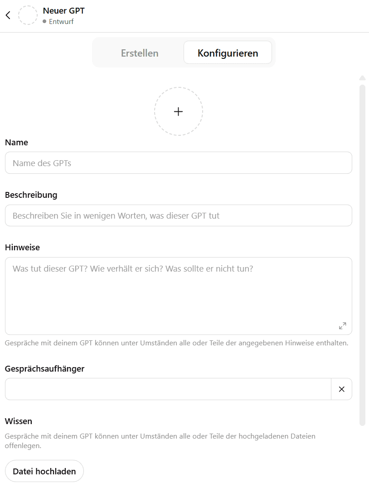Click the Wissen section heading
The width and height of the screenshot is (369, 492).
pyautogui.click(x=18, y=421)
